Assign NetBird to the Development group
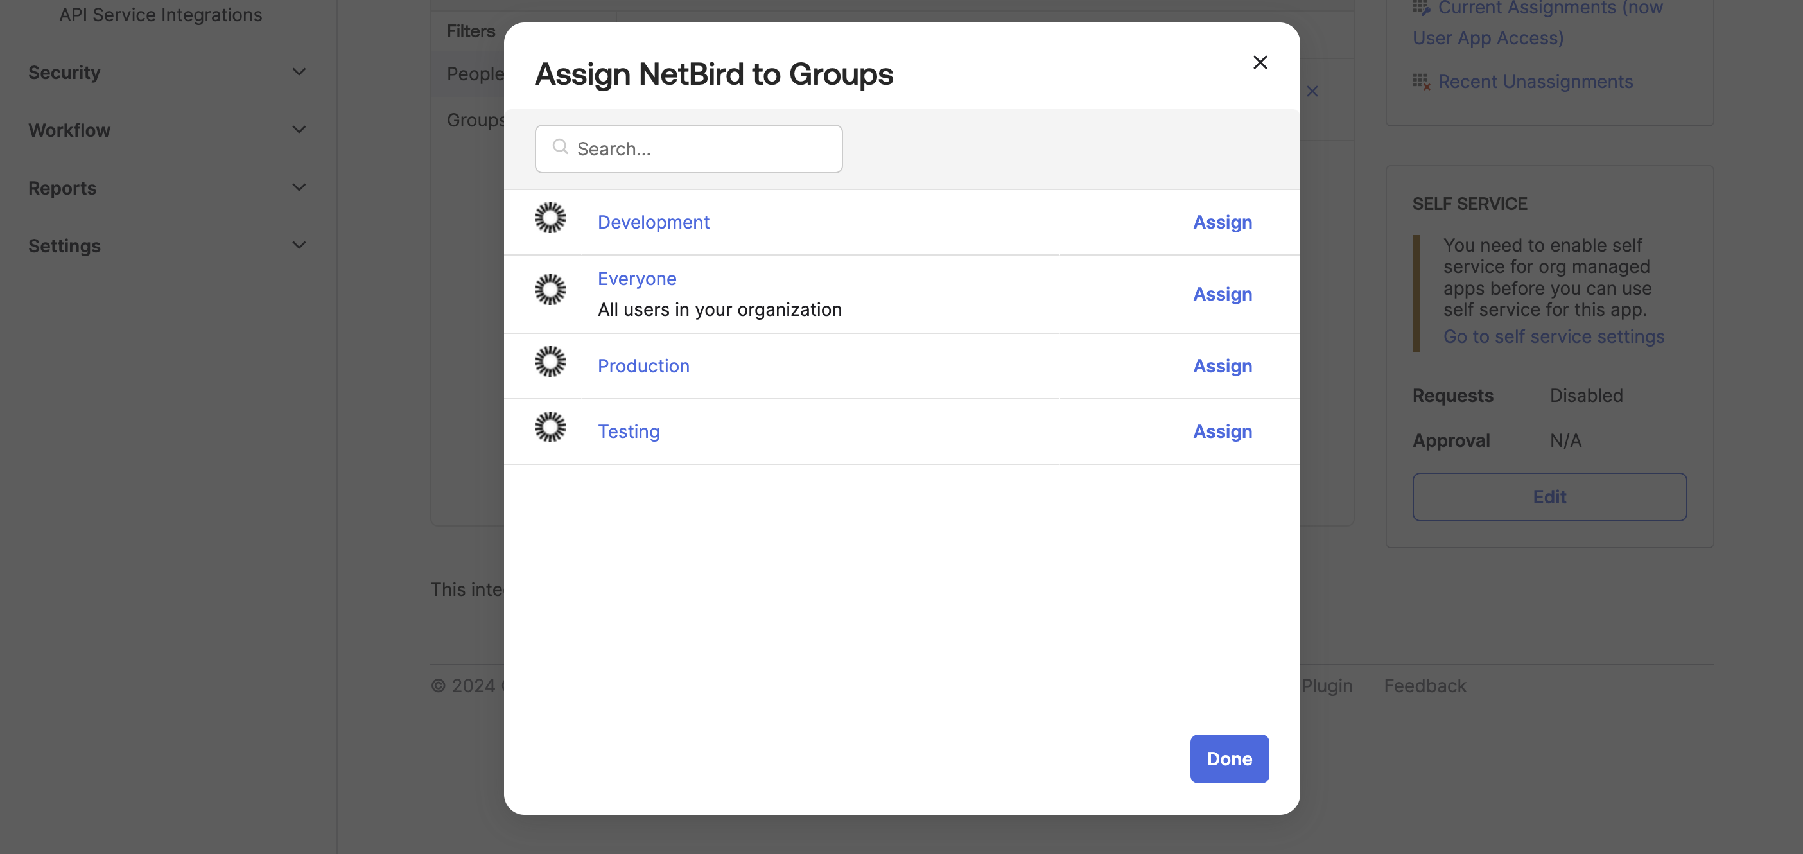This screenshot has height=854, width=1803. pyautogui.click(x=1223, y=222)
